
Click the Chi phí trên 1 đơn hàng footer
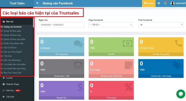point(161,76)
